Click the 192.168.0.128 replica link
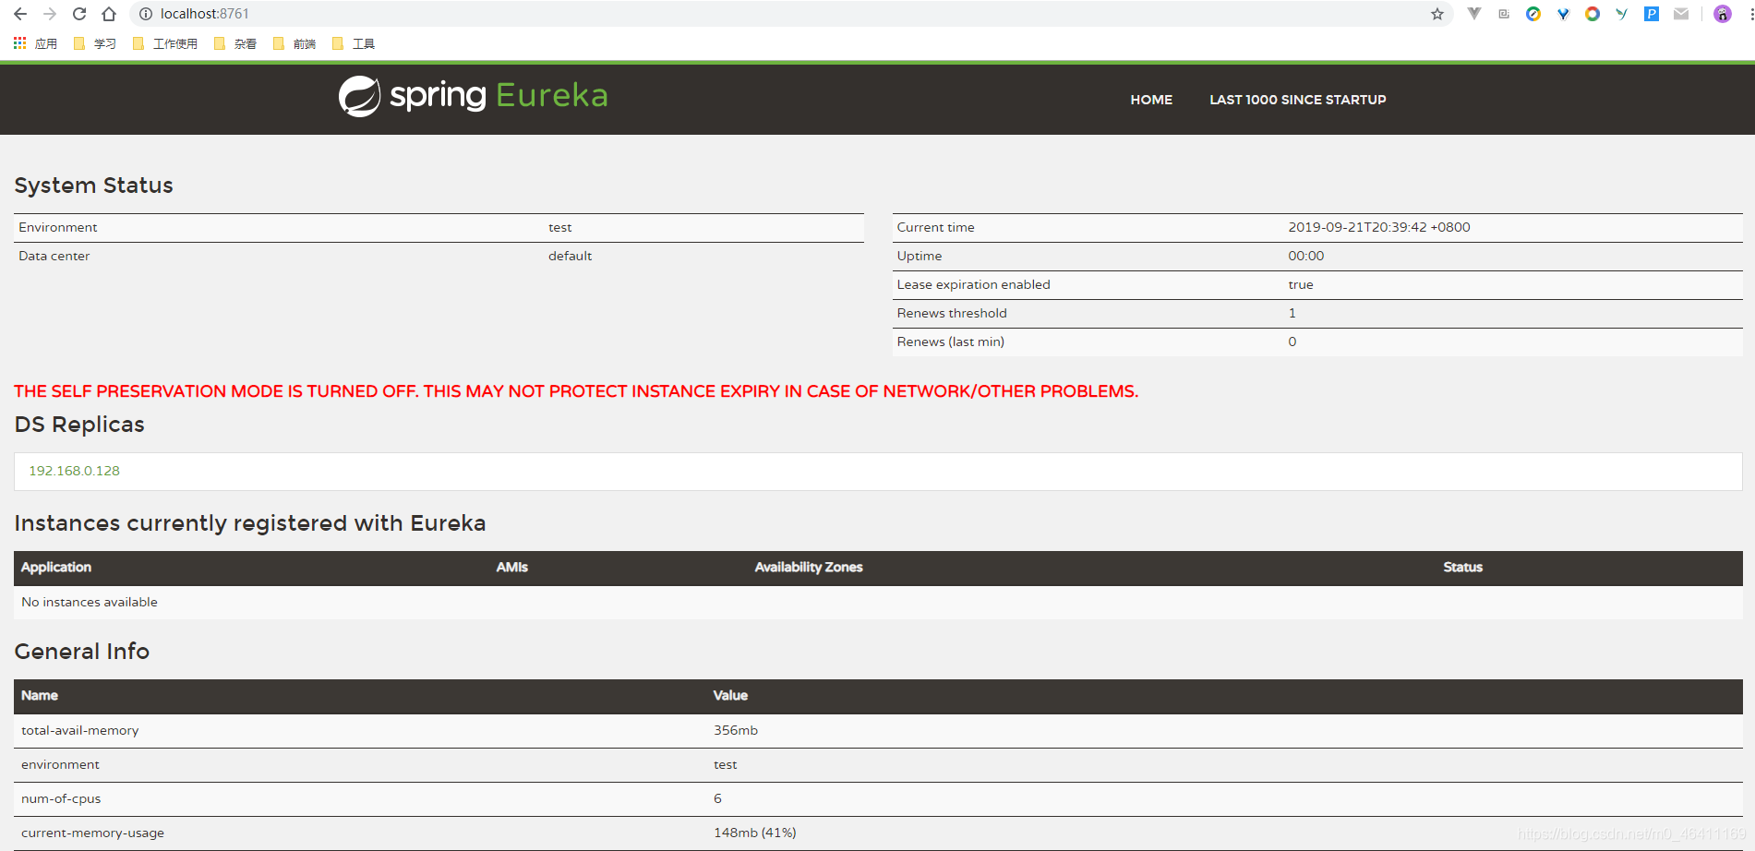Viewport: 1755px width, 851px height. [73, 471]
